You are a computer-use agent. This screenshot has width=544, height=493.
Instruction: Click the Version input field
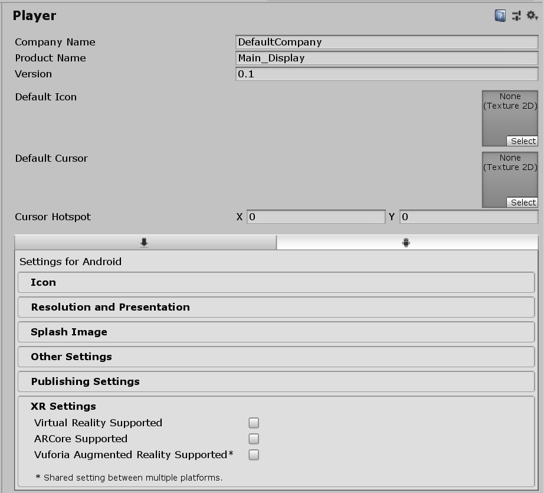point(387,74)
